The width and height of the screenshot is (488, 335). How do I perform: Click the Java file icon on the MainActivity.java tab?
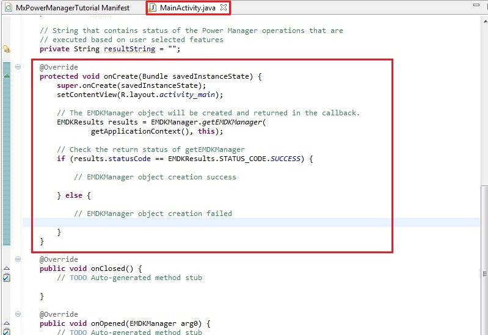[x=153, y=8]
